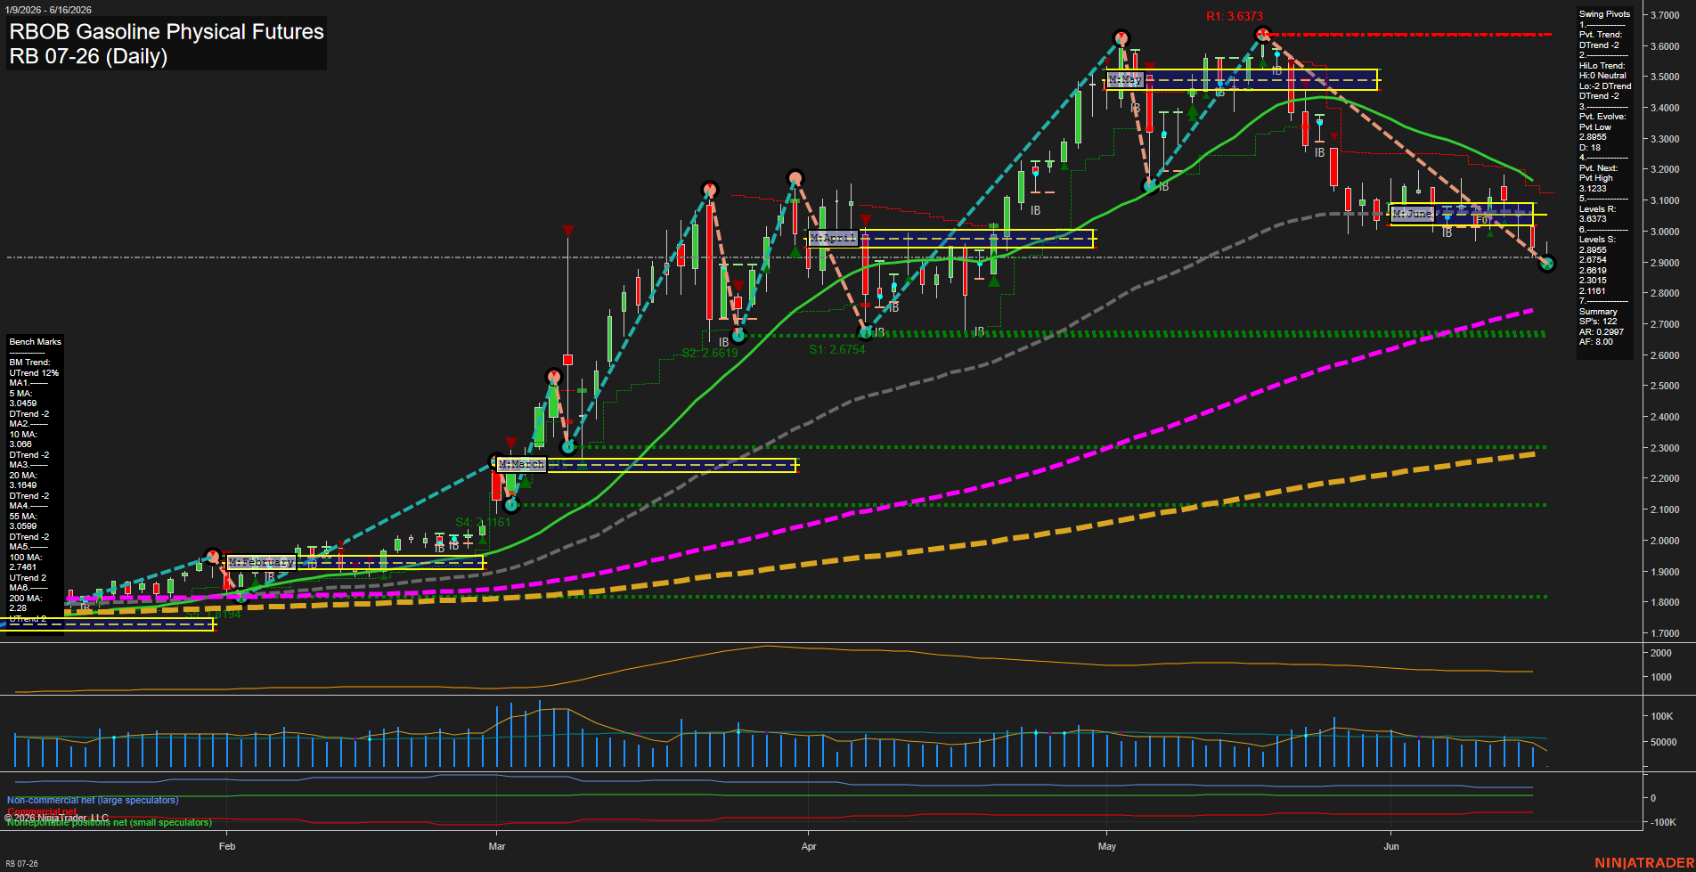Click the -100K axis label in COT panel
Image resolution: width=1696 pixels, height=872 pixels.
tap(1664, 822)
